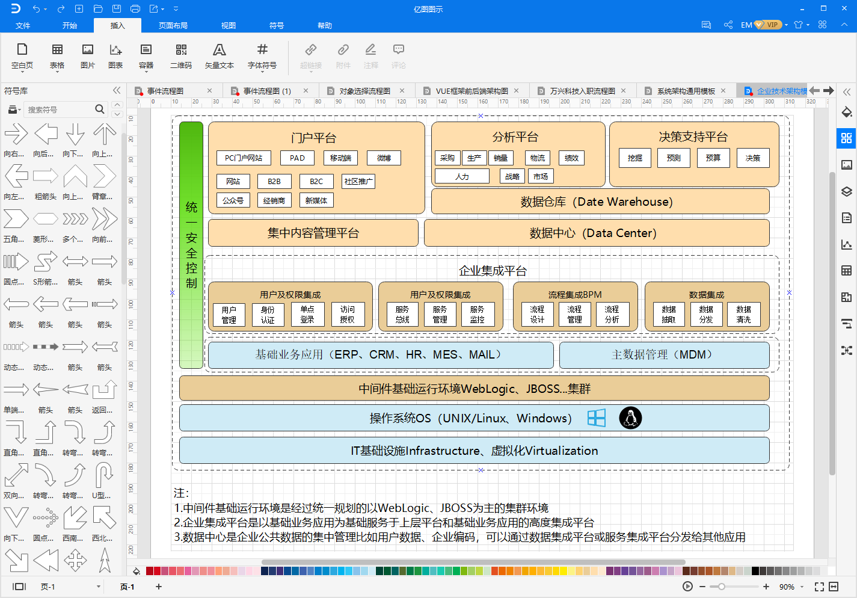Switch to the 页面布局 (Page Layout) tab
Viewport: 857px width, 598px height.
pyautogui.click(x=173, y=25)
